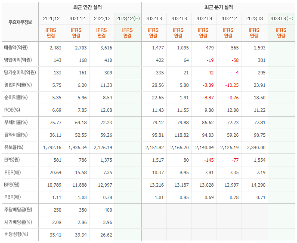The image size is (297, 243).
Task: Click revenue value '1,593' for 2023.03
Action: (x=260, y=48)
